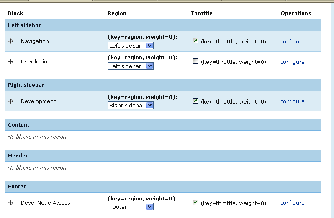Click the Throttle column header
334x218 pixels.
click(x=201, y=13)
